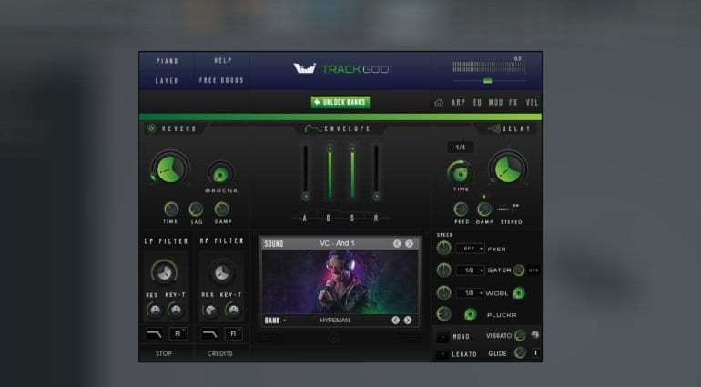This screenshot has height=387, width=701.
Task: Show previous sound with left arrow
Action: click(x=397, y=243)
